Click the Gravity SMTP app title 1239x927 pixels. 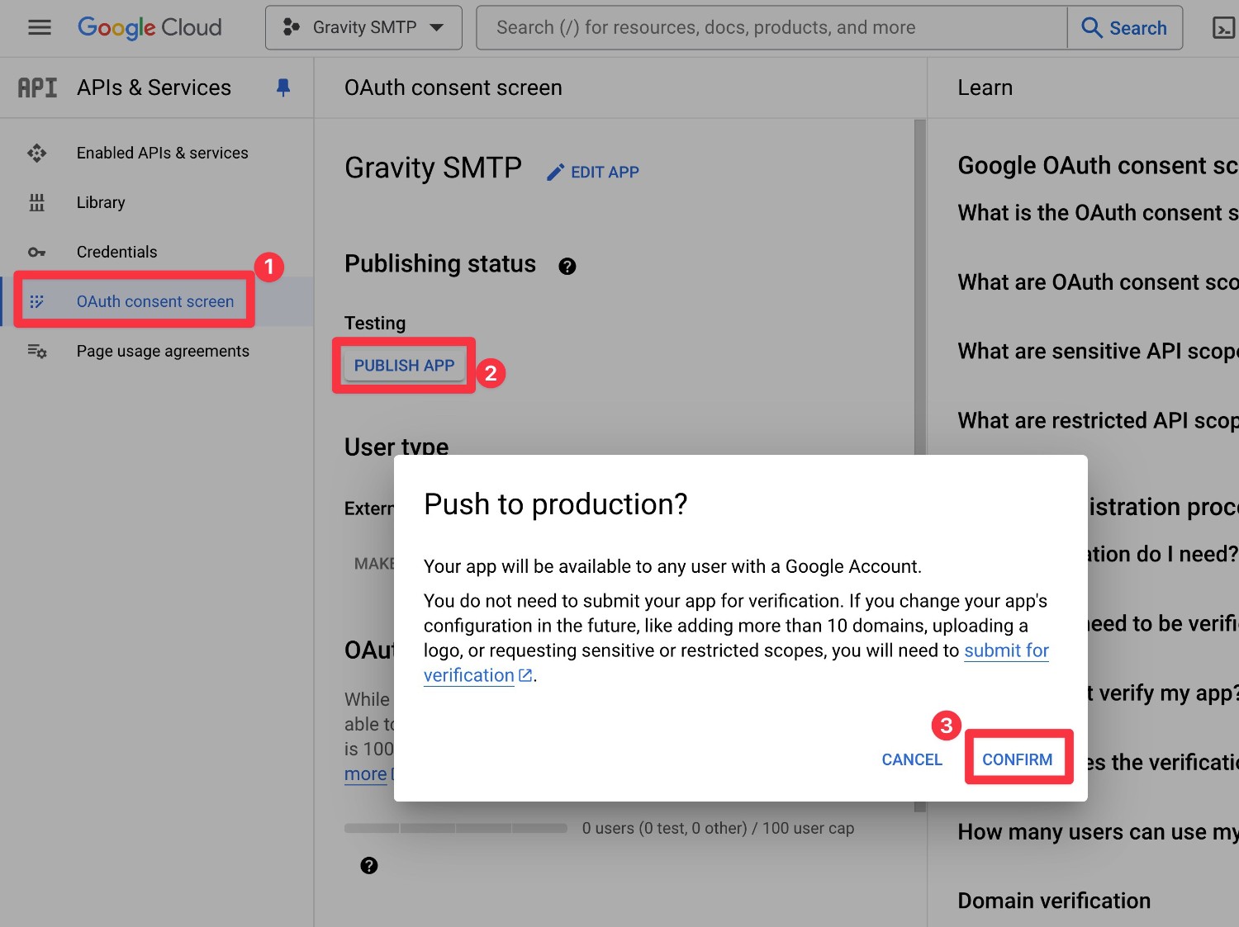[433, 168]
